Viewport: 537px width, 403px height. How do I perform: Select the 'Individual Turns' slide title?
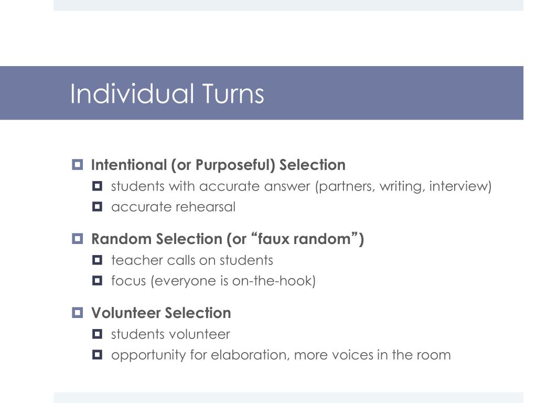coord(167,93)
